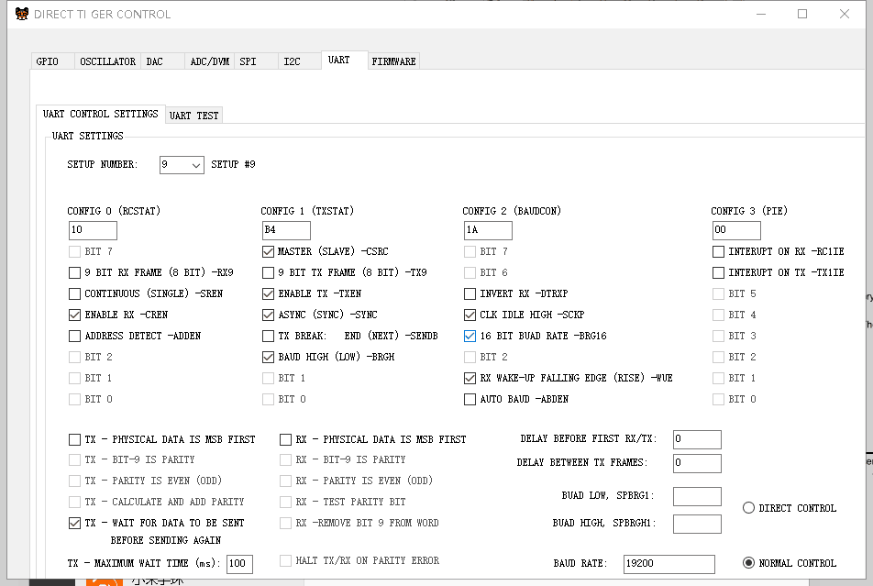
Task: Switch to the UART TEST sub-tab
Action: tap(193, 116)
